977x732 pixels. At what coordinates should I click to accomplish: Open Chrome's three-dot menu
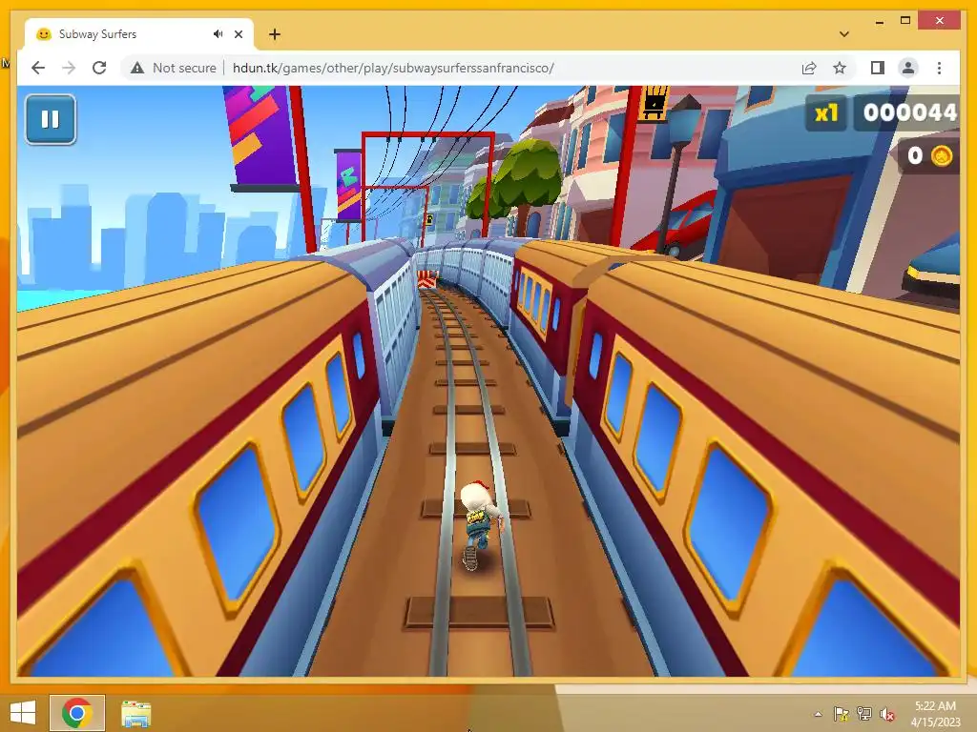click(939, 68)
